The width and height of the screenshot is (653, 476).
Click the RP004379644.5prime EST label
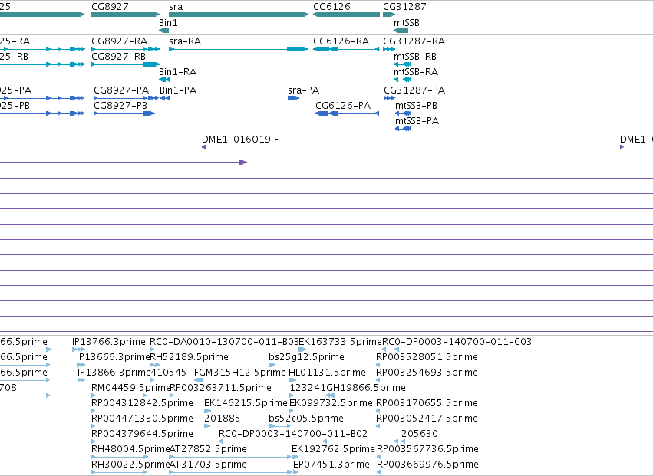point(142,434)
